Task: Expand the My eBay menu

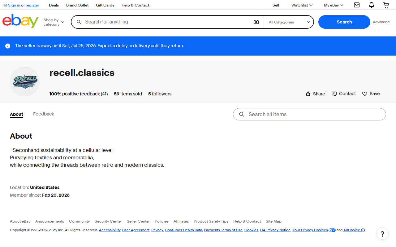Action: [334, 5]
